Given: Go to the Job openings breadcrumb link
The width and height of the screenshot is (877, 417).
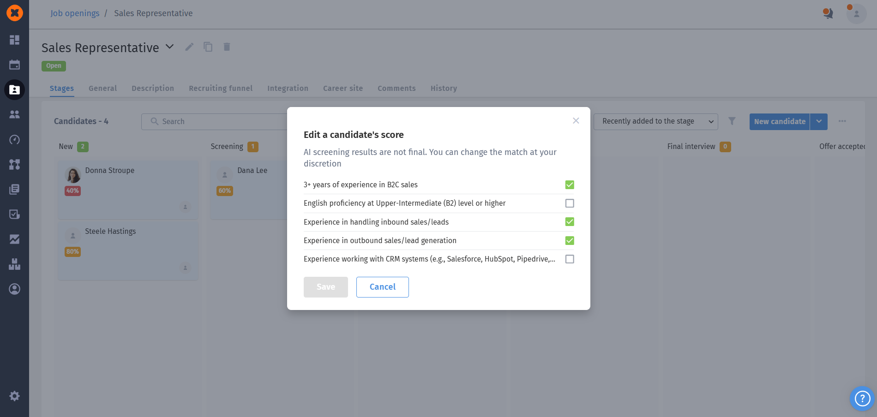Looking at the screenshot, I should pyautogui.click(x=75, y=13).
